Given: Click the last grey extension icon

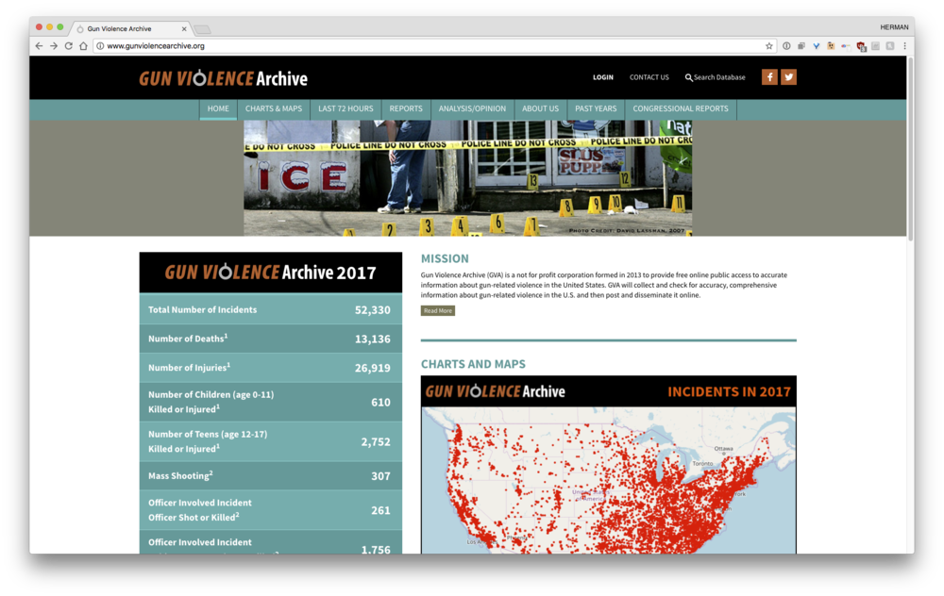Looking at the screenshot, I should (890, 45).
